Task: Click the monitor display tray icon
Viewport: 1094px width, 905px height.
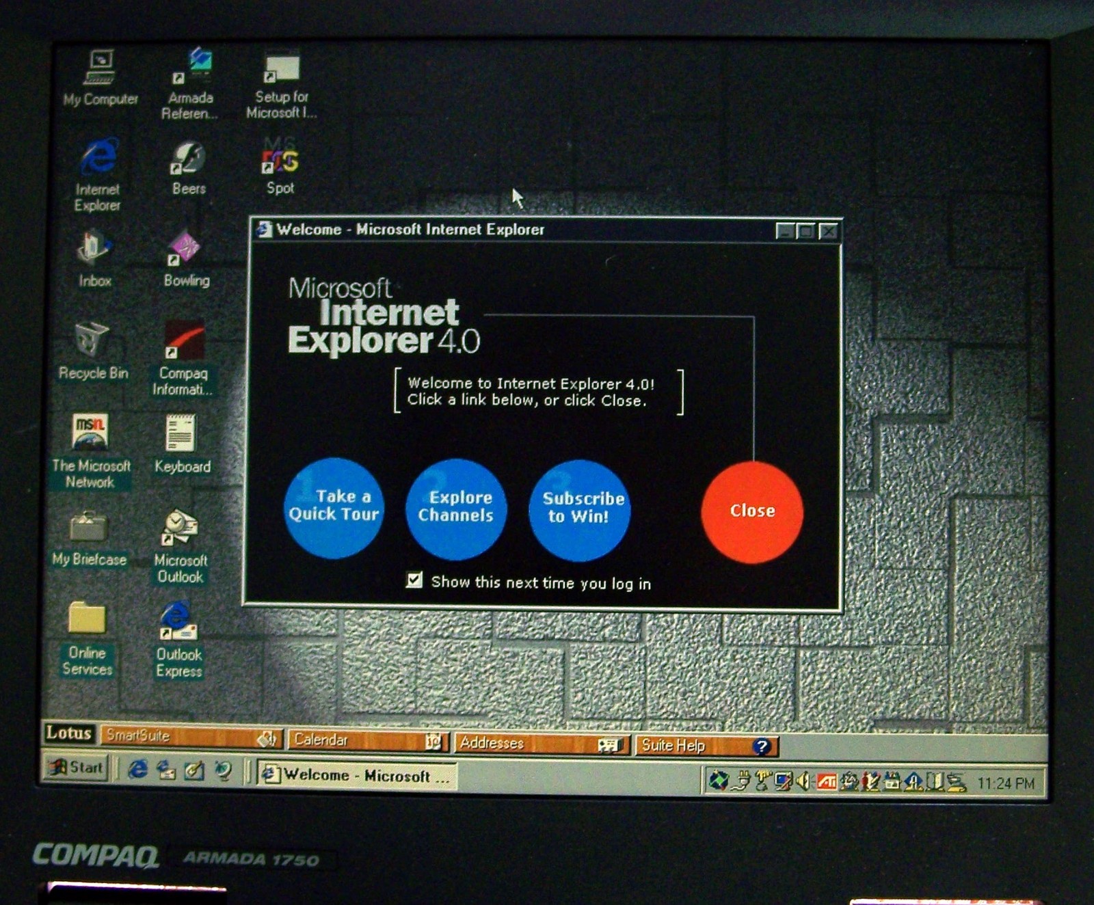Action: click(x=784, y=781)
